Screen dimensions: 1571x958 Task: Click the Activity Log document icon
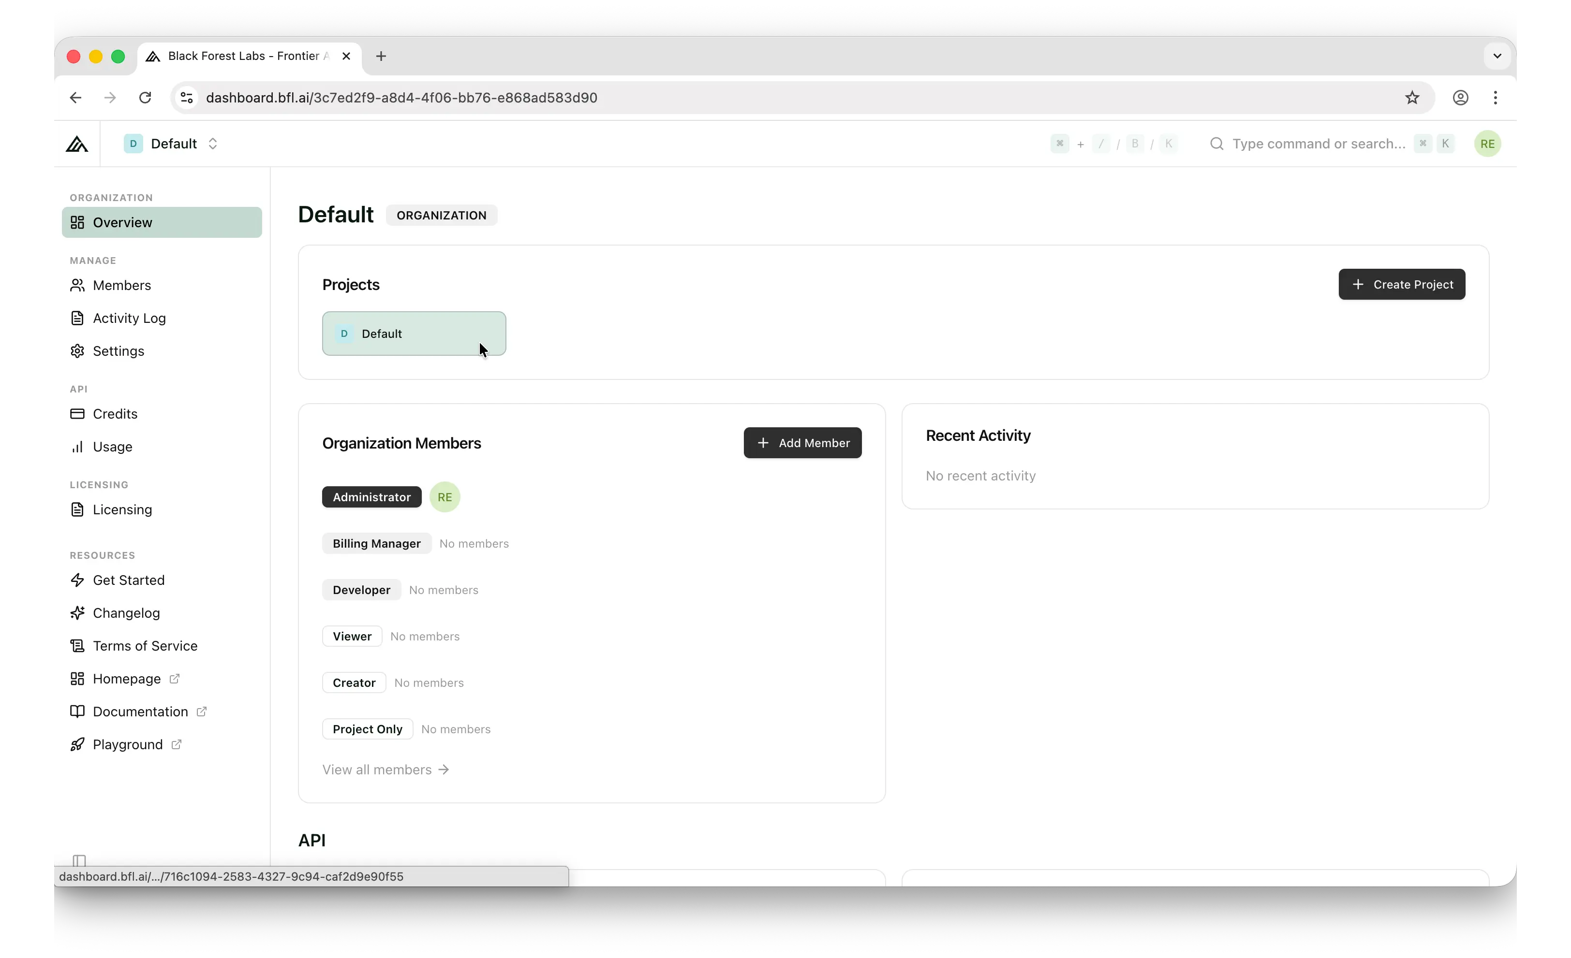coord(77,318)
